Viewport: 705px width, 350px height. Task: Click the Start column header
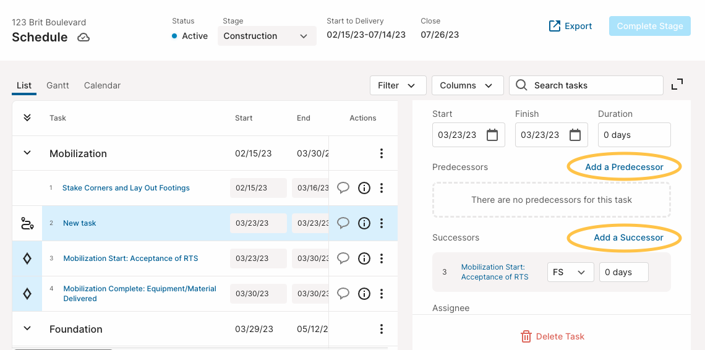[244, 118]
